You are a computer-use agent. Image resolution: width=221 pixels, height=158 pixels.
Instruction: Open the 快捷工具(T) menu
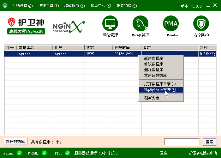click(49, 6)
